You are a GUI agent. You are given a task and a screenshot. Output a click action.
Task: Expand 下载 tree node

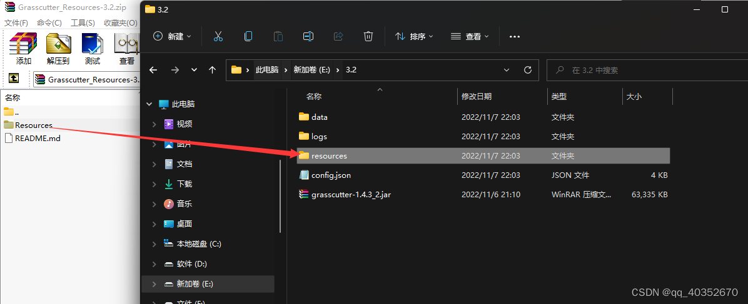pyautogui.click(x=154, y=184)
